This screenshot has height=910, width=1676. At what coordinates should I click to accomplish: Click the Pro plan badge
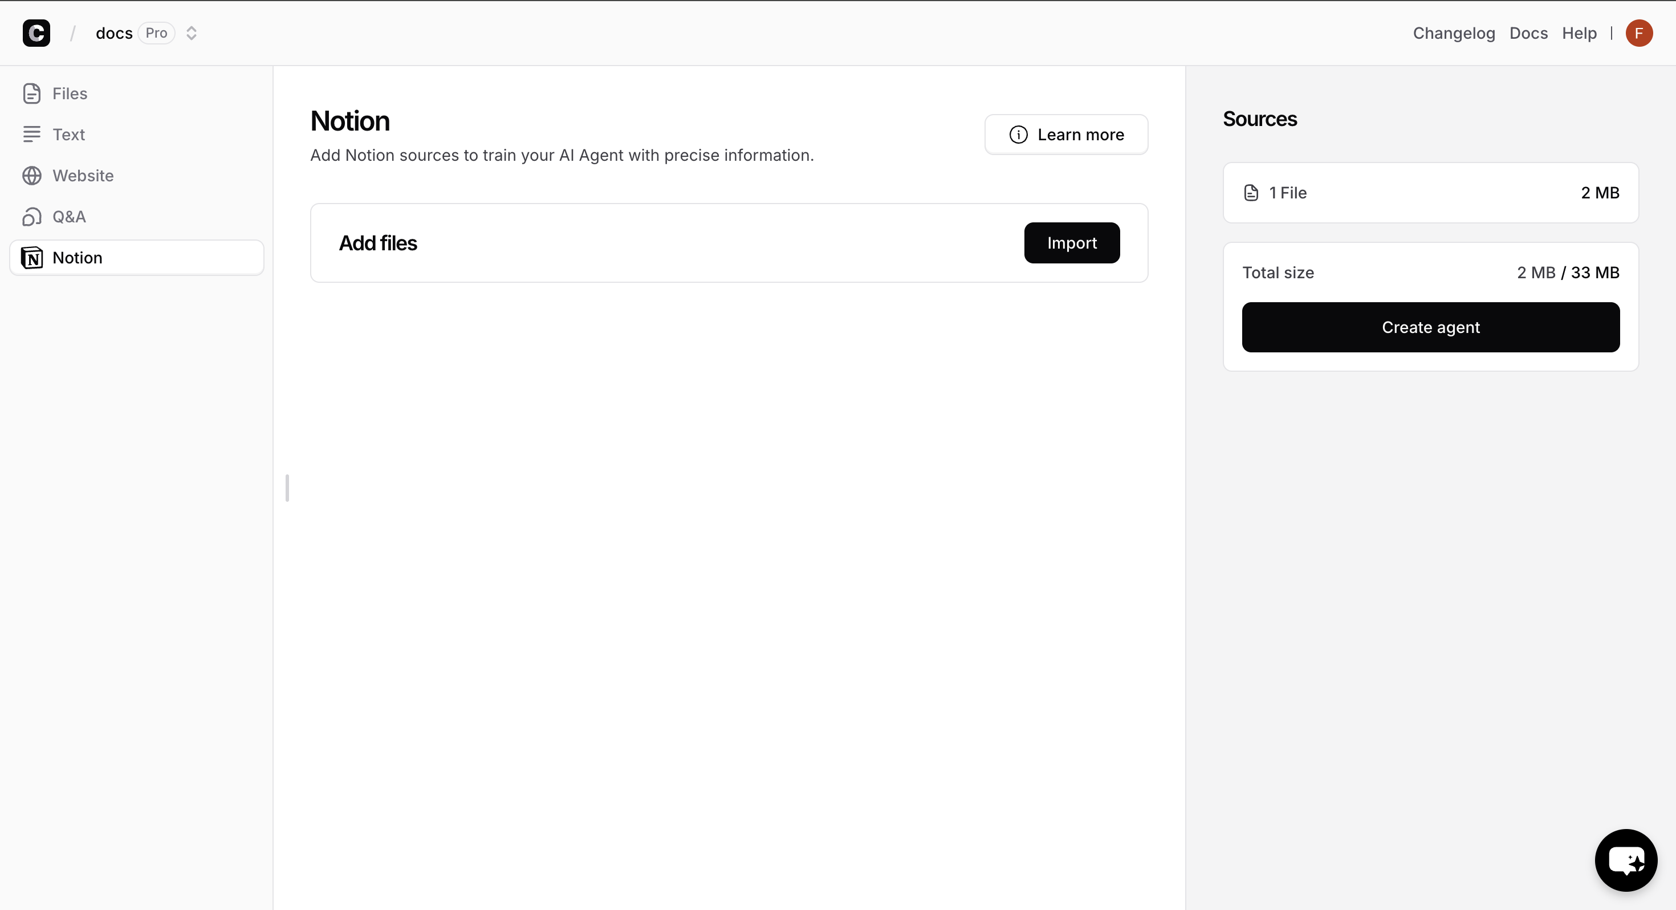tap(156, 32)
